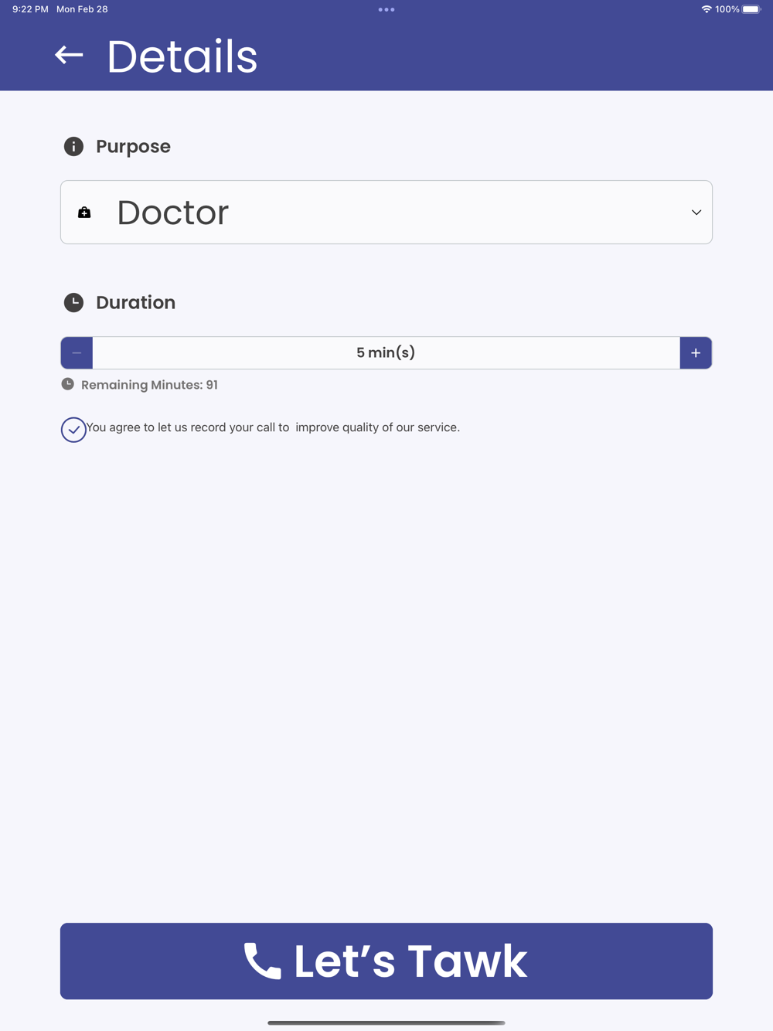Increase duration with the plus button
The height and width of the screenshot is (1031, 773).
pyautogui.click(x=696, y=352)
